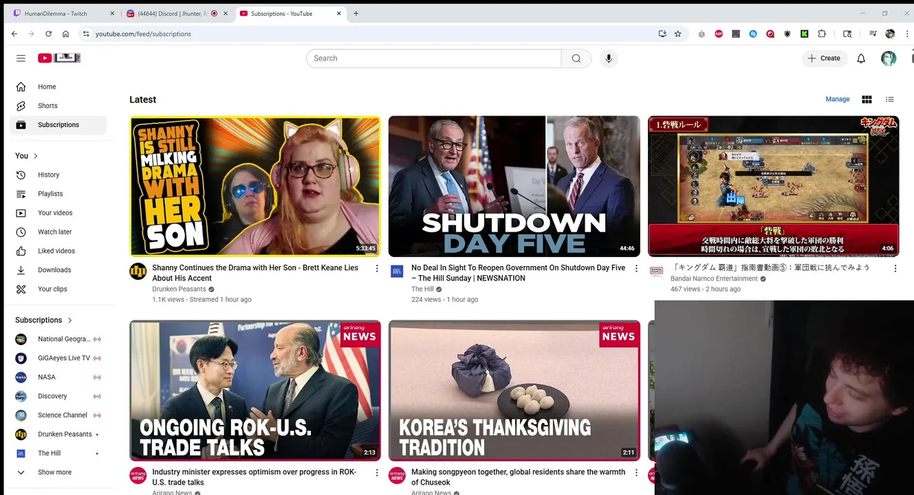914x495 pixels.
Task: Open the Ongoing ROK-U.S. Trade Talks thumbnail
Action: [255, 390]
